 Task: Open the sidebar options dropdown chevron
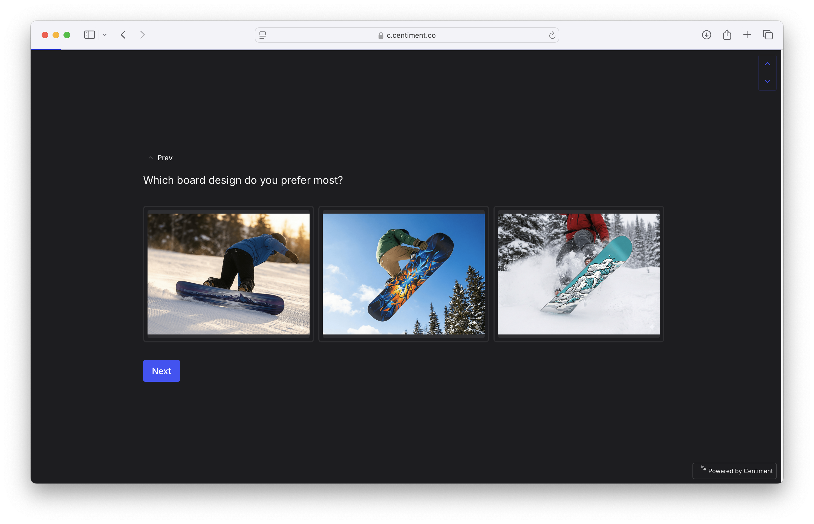click(105, 35)
